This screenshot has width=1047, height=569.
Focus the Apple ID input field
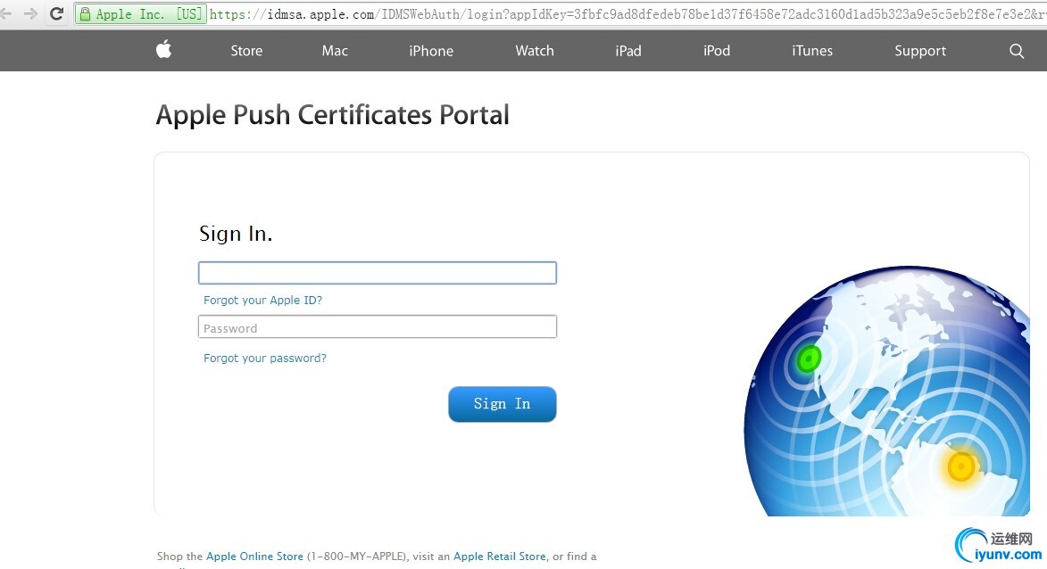[x=378, y=273]
